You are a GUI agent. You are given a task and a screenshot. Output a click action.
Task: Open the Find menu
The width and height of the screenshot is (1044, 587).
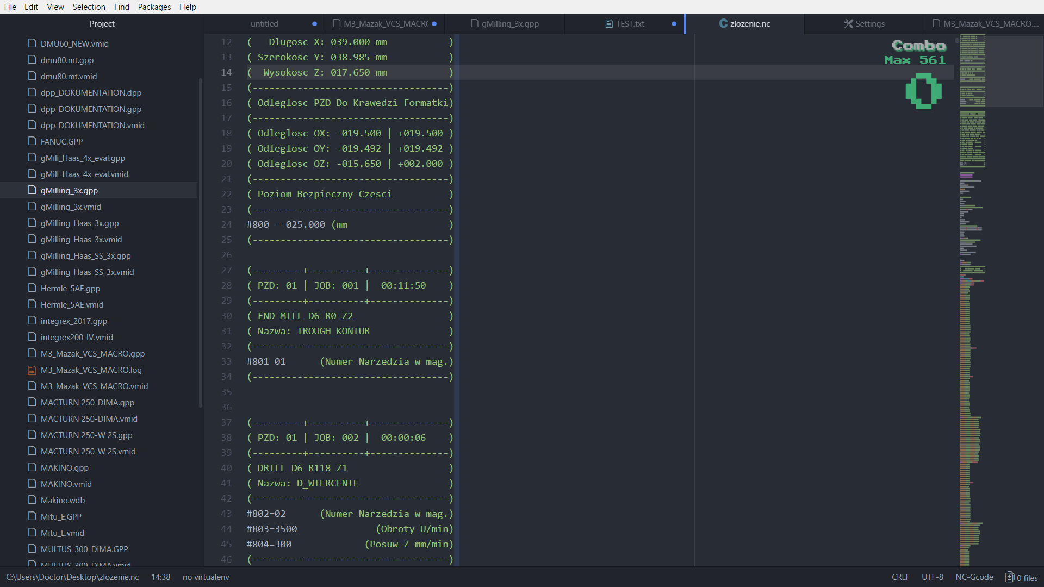121,7
